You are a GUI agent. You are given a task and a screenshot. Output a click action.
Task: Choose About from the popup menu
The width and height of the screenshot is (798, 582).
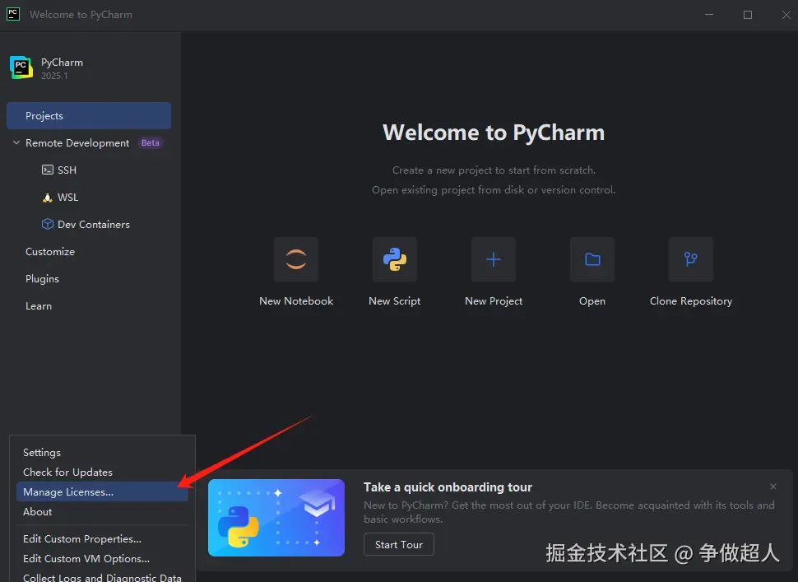pyautogui.click(x=102, y=512)
